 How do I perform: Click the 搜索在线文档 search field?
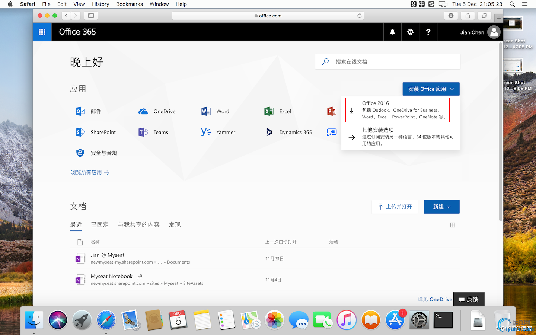point(388,62)
